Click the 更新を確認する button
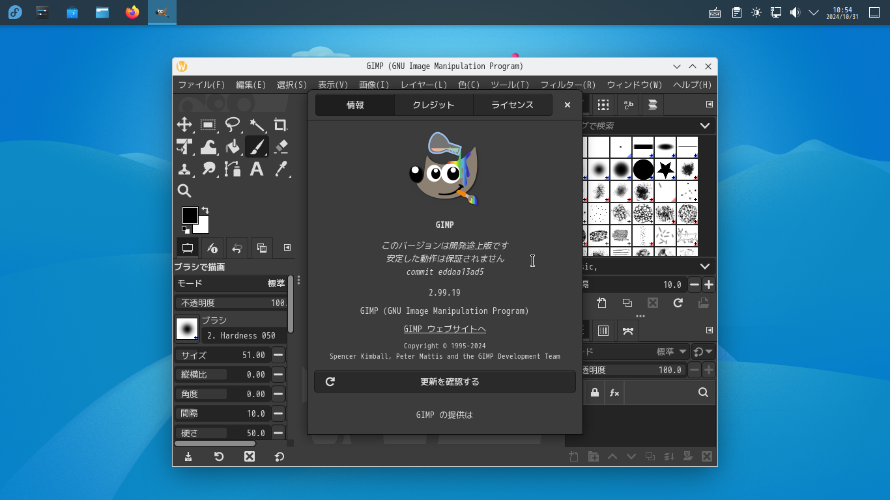Image resolution: width=890 pixels, height=500 pixels. [445, 382]
